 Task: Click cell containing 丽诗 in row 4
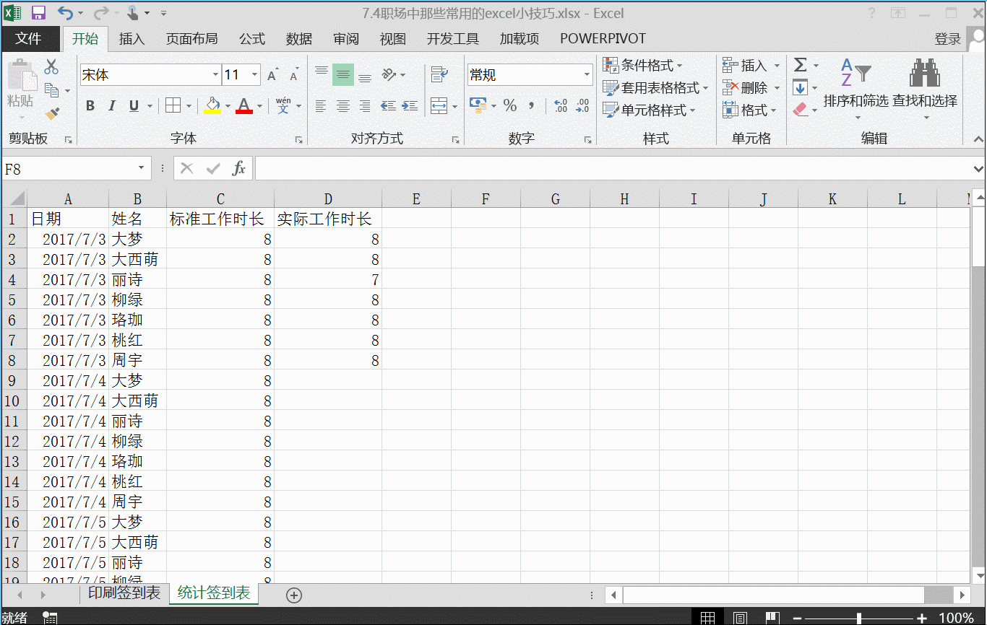[137, 279]
